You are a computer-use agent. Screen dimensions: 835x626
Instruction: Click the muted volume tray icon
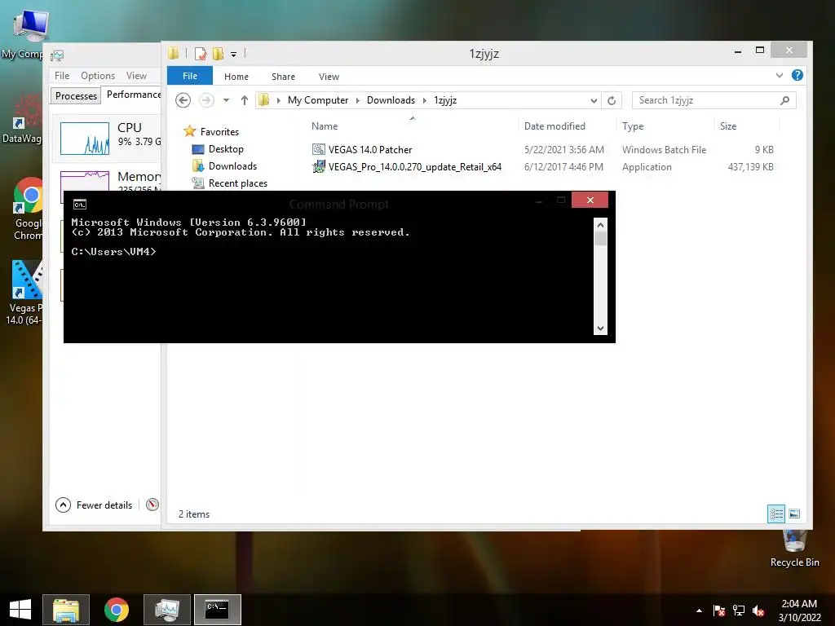[758, 611]
